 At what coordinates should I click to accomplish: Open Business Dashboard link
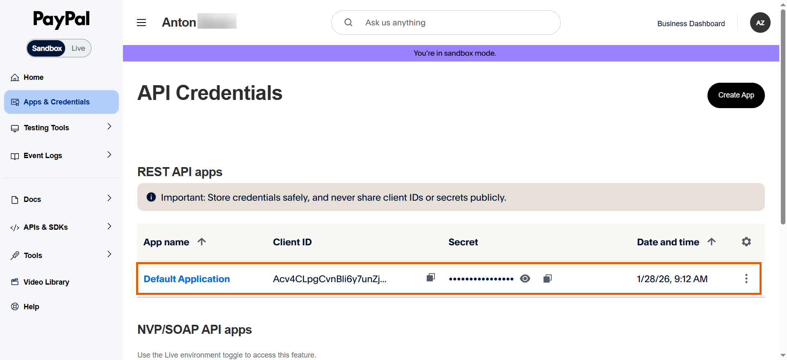(691, 23)
